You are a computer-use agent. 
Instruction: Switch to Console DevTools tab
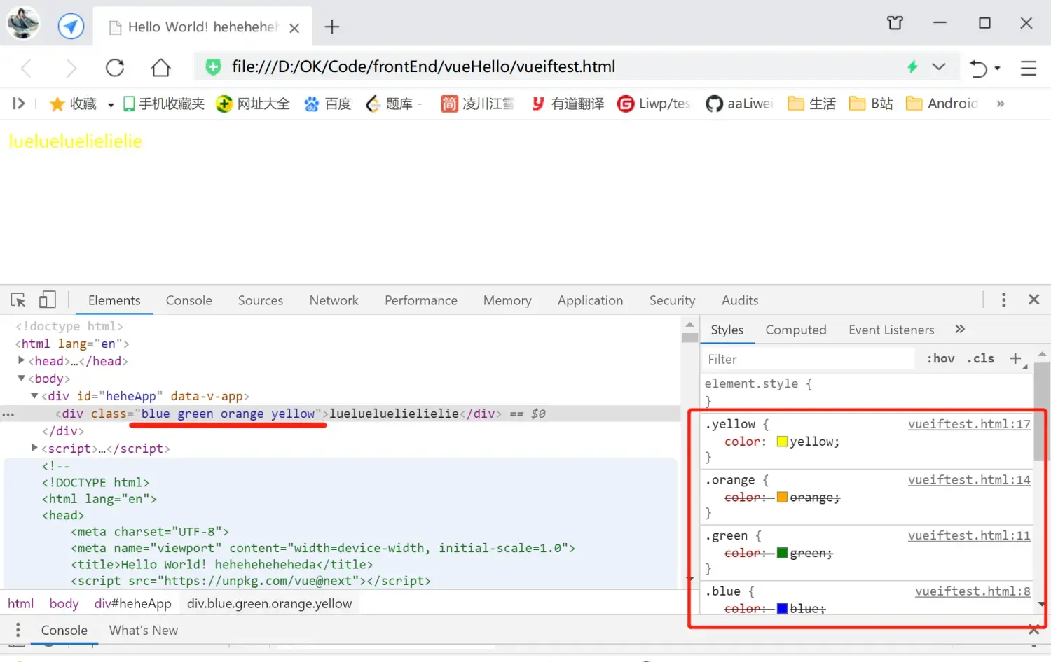click(189, 300)
